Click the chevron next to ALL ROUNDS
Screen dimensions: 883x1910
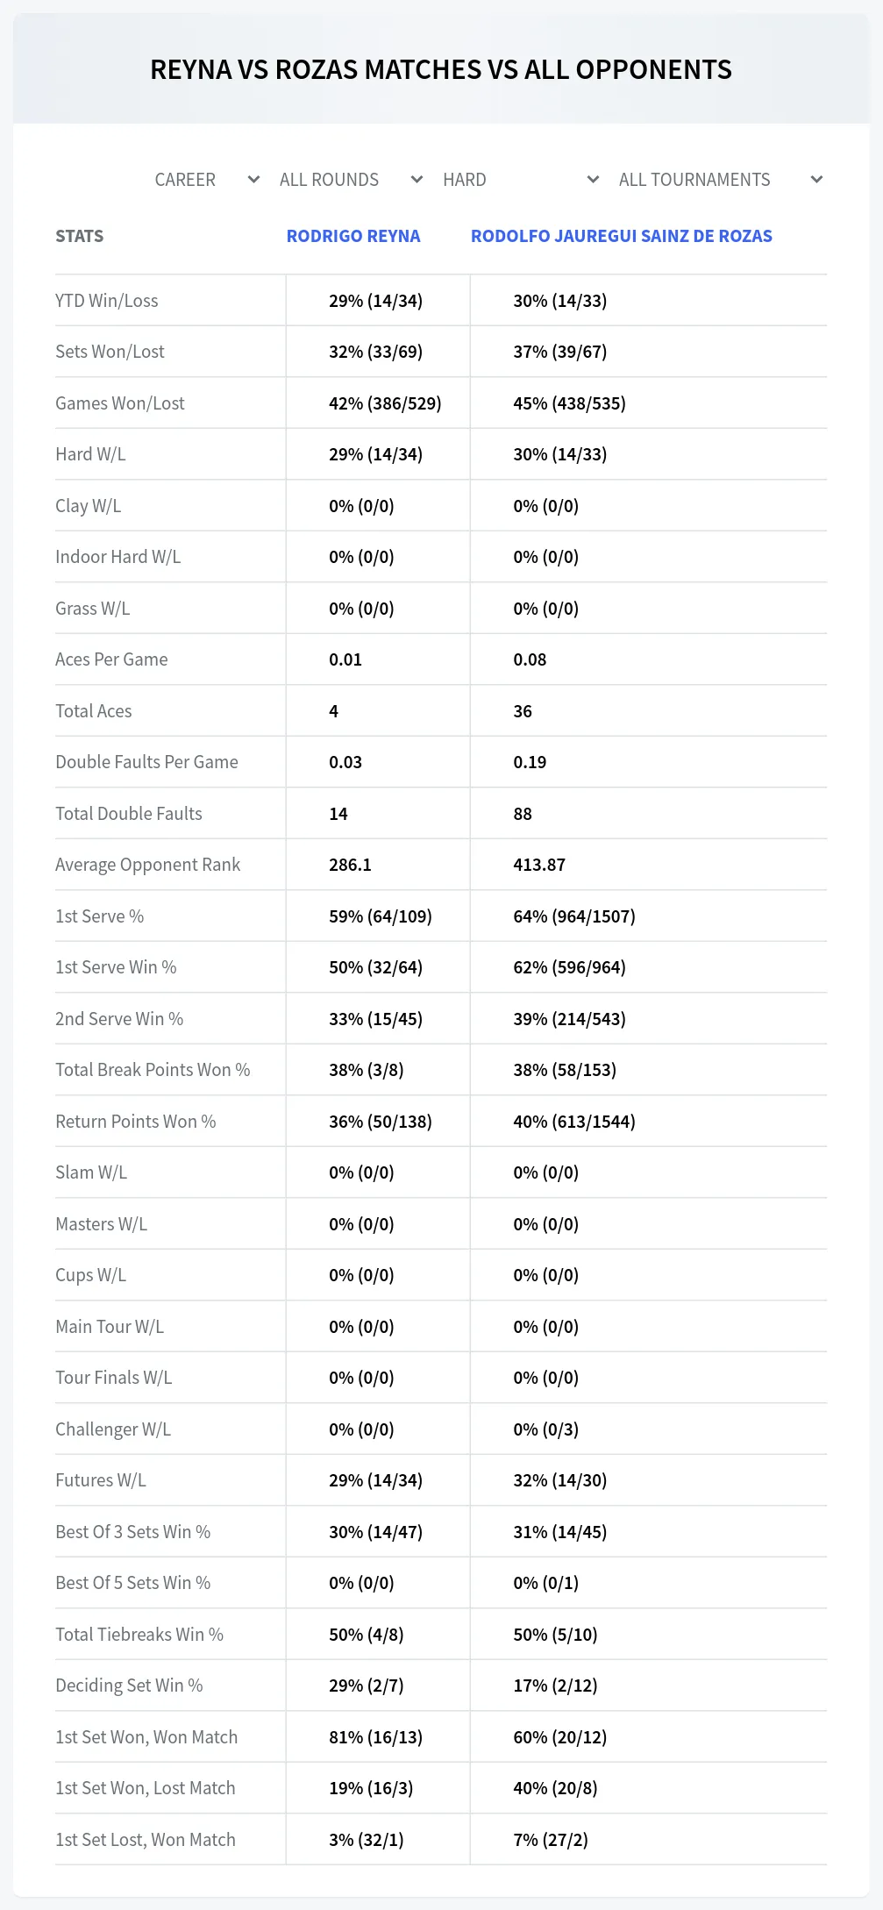point(417,180)
